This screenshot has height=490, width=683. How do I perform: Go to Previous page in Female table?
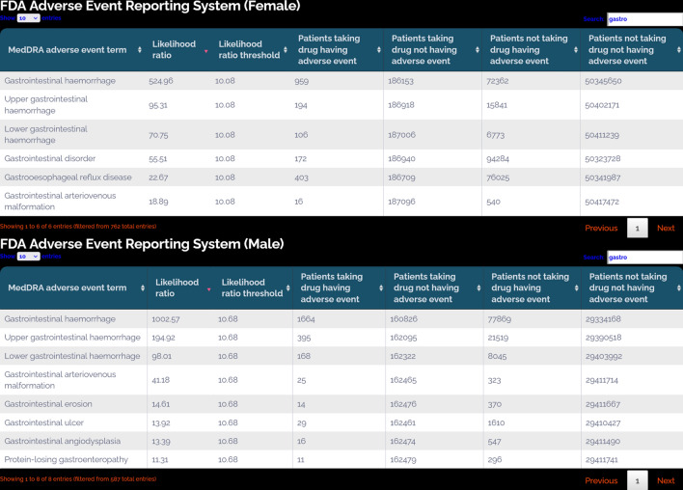[x=601, y=229]
